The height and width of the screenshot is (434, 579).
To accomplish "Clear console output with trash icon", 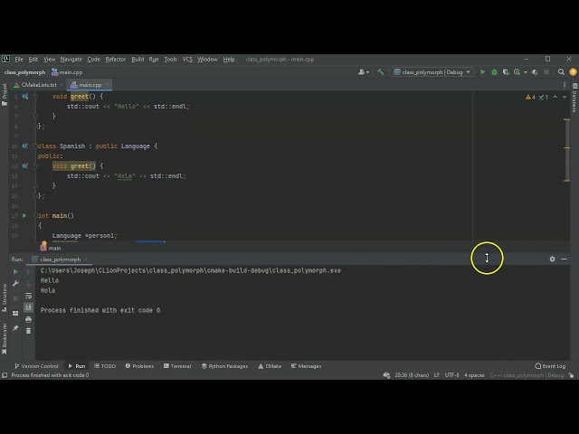I will tap(28, 331).
